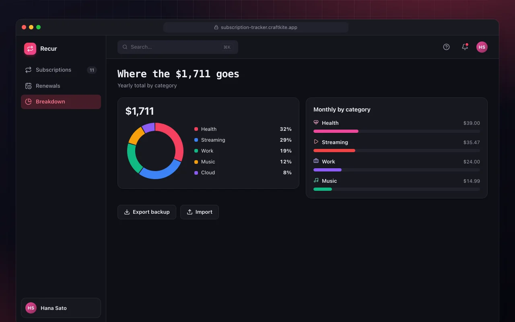
Task: Click the Health monthly progress bar
Action: tap(397, 131)
